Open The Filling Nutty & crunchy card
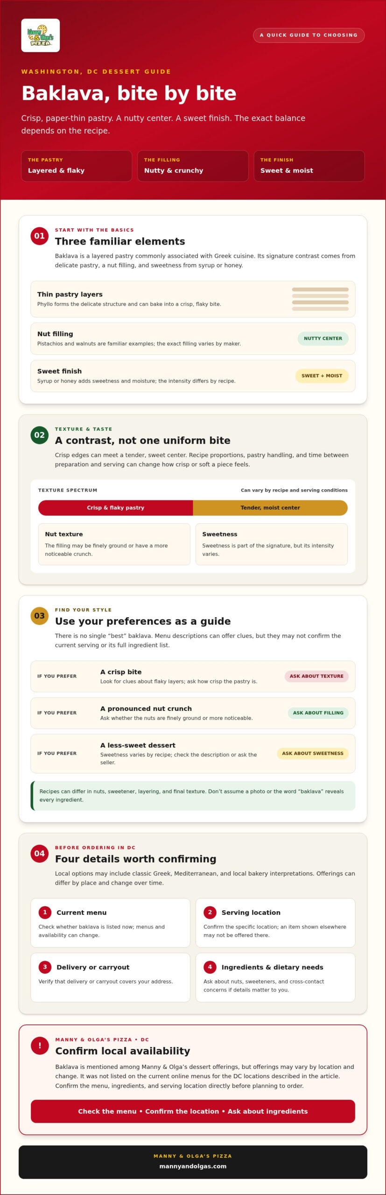386x1195 pixels. 193,166
